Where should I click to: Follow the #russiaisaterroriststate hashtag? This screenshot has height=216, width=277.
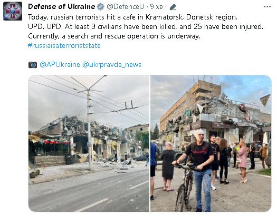[64, 46]
